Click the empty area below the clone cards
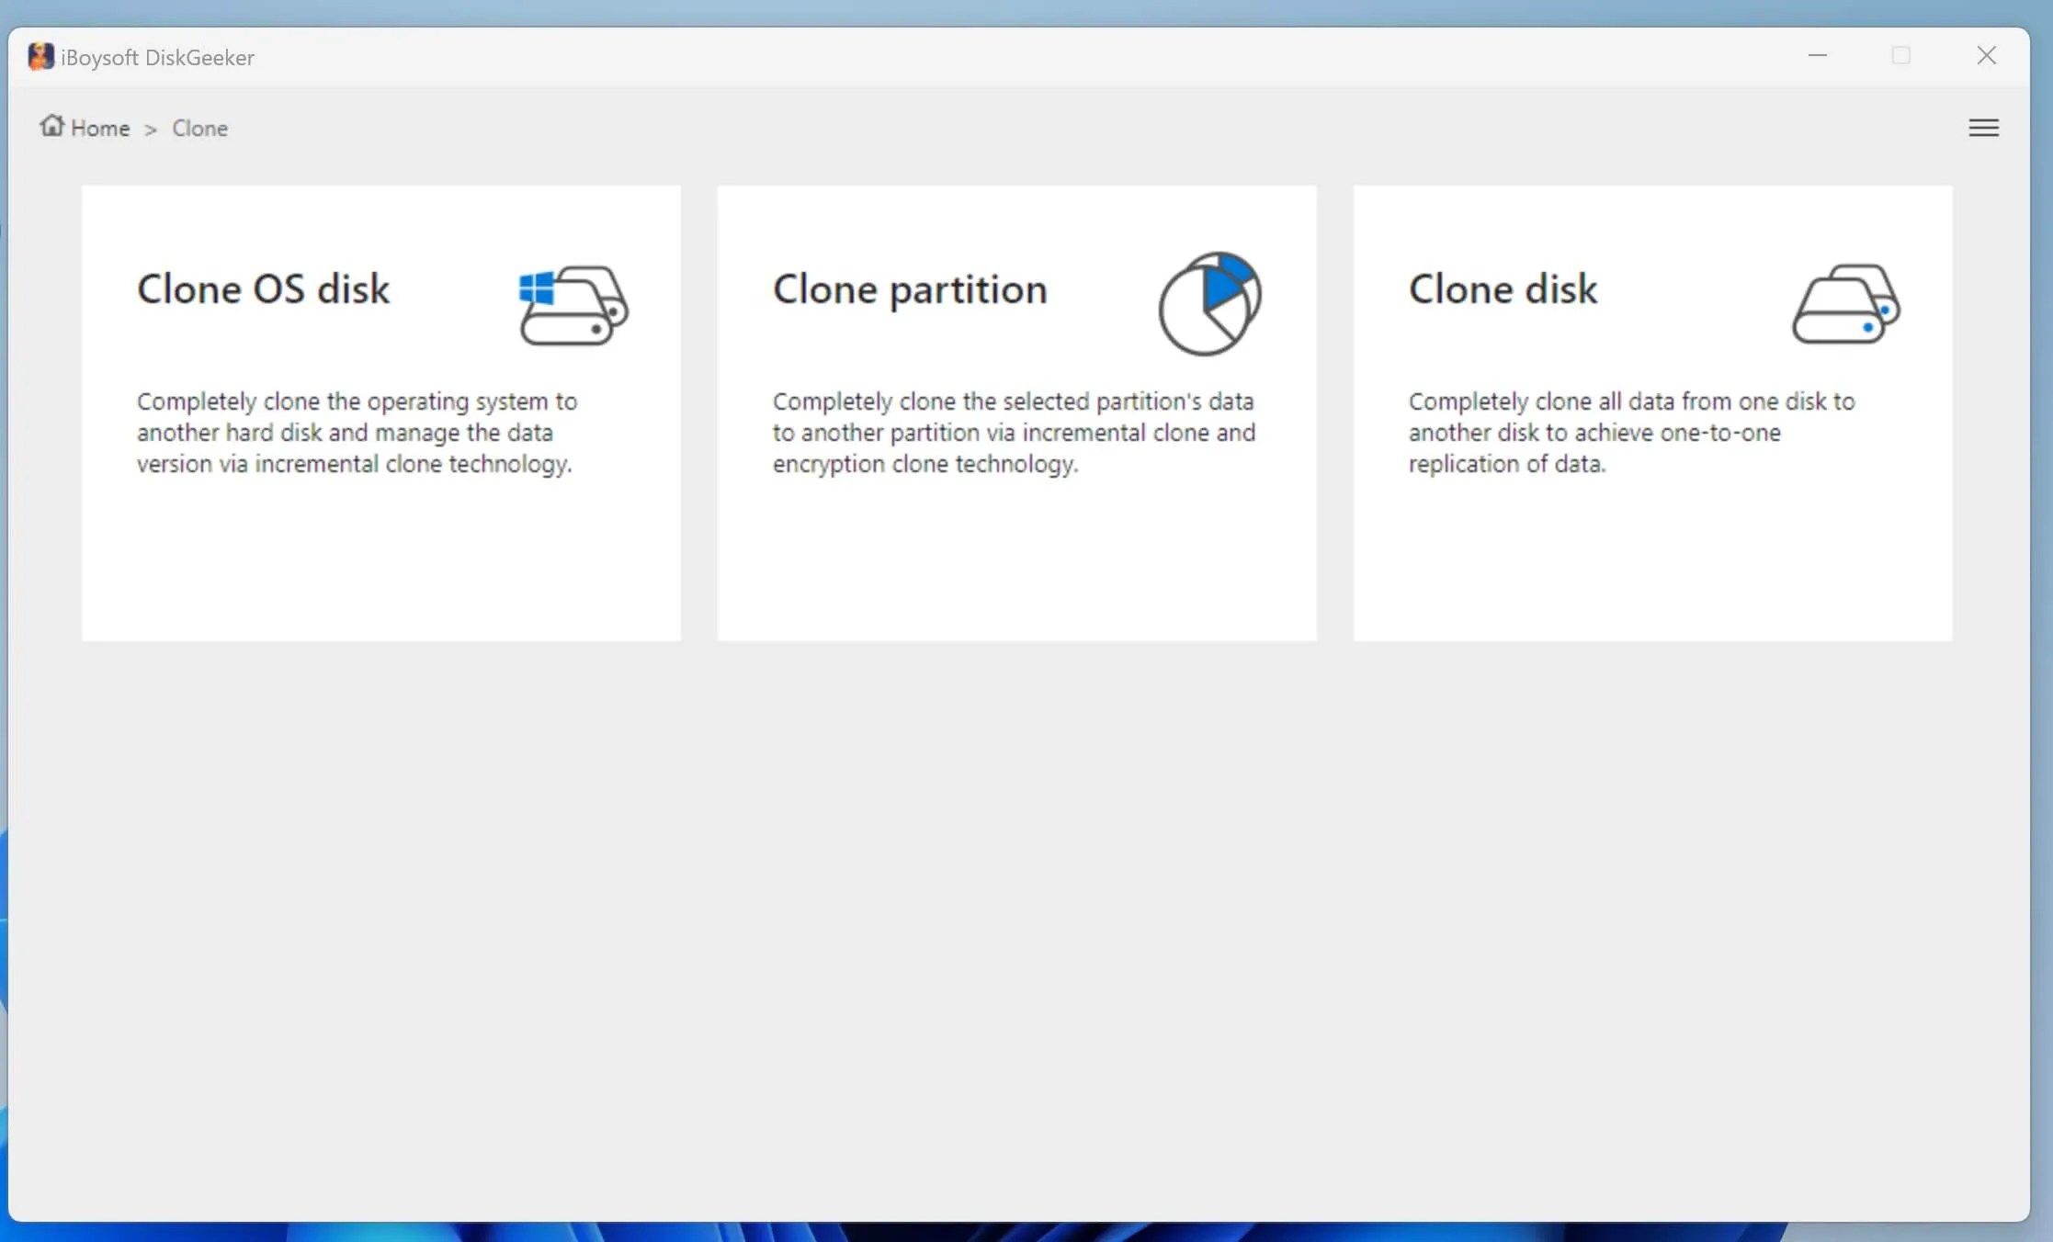The width and height of the screenshot is (2053, 1242). tap(1016, 919)
